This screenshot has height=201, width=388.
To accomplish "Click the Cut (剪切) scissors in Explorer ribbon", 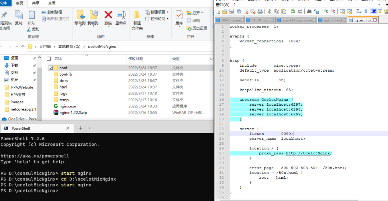I will (33, 29).
